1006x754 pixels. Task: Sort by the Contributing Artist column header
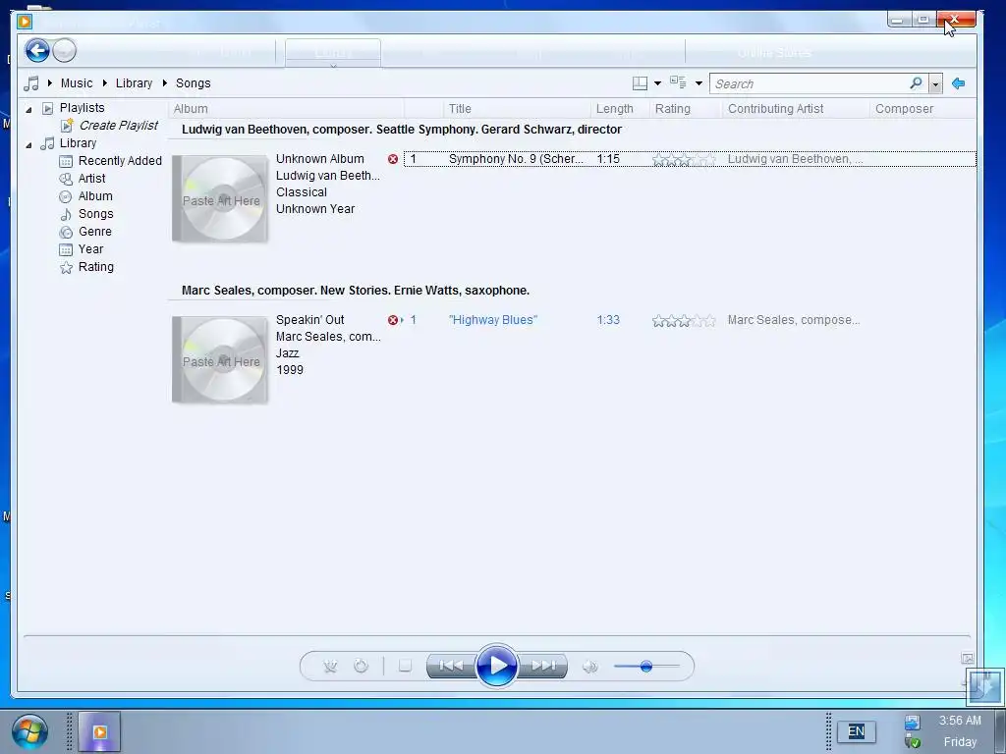pyautogui.click(x=796, y=109)
